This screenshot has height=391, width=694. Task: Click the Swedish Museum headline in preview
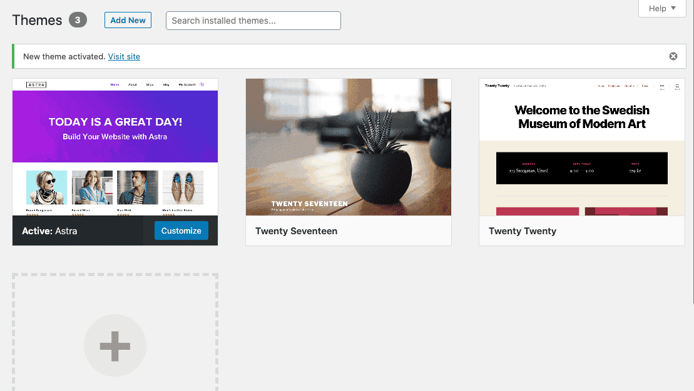tap(581, 117)
